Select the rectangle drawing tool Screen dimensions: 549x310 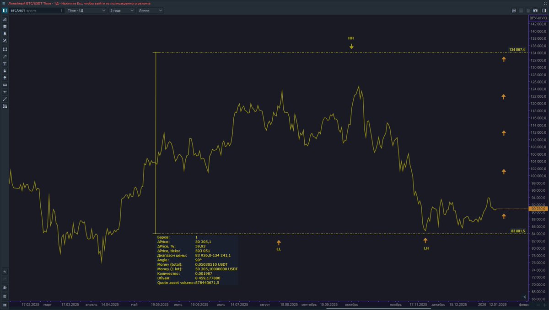pos(5,49)
